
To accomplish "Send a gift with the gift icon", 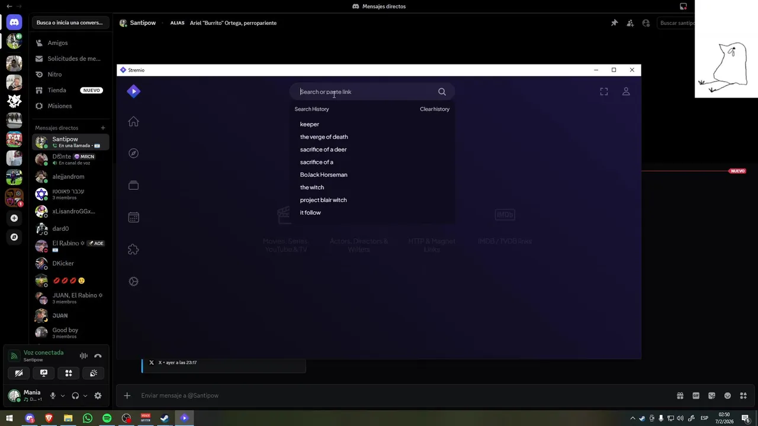I will 680,396.
